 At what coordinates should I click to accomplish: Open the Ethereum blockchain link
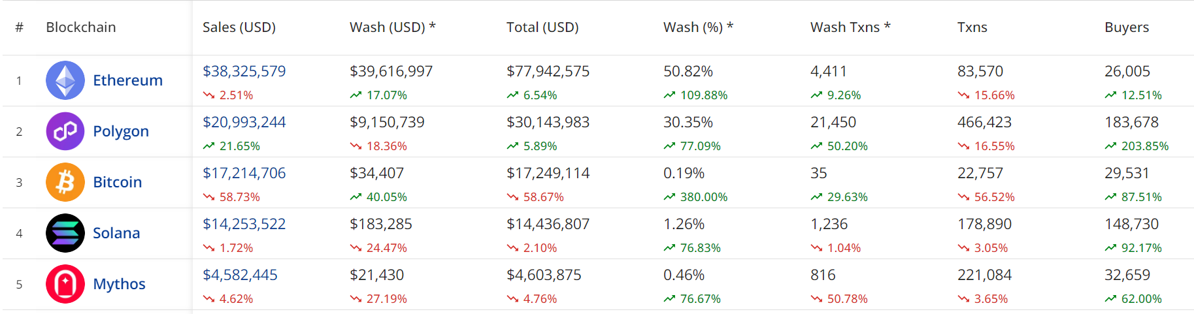point(127,80)
